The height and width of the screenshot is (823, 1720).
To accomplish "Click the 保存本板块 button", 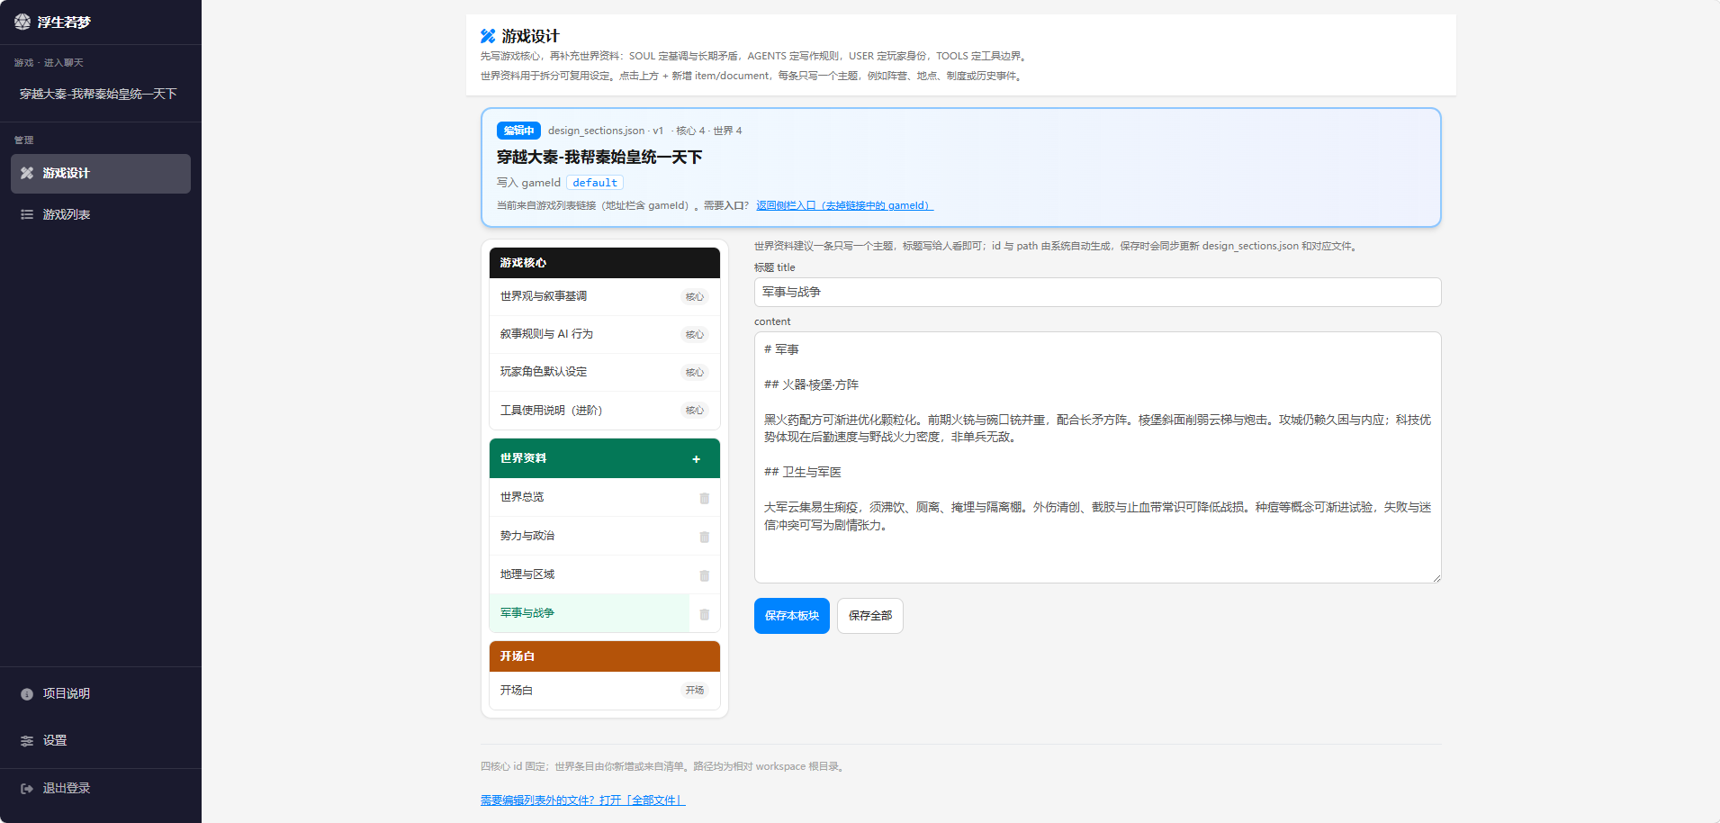I will (791, 616).
